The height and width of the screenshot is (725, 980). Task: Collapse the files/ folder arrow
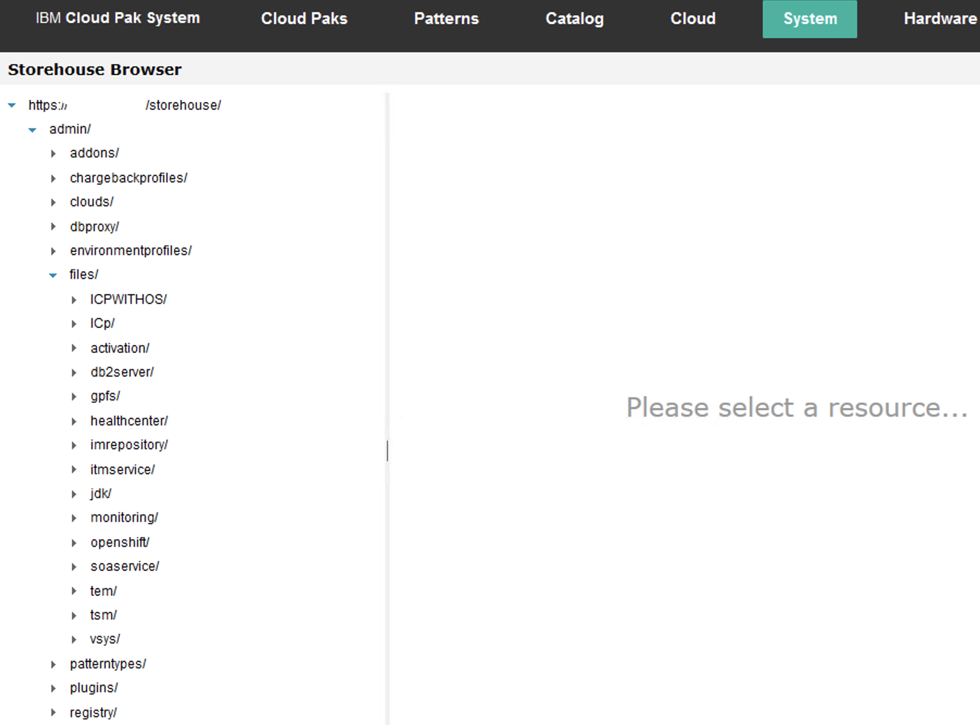click(53, 275)
